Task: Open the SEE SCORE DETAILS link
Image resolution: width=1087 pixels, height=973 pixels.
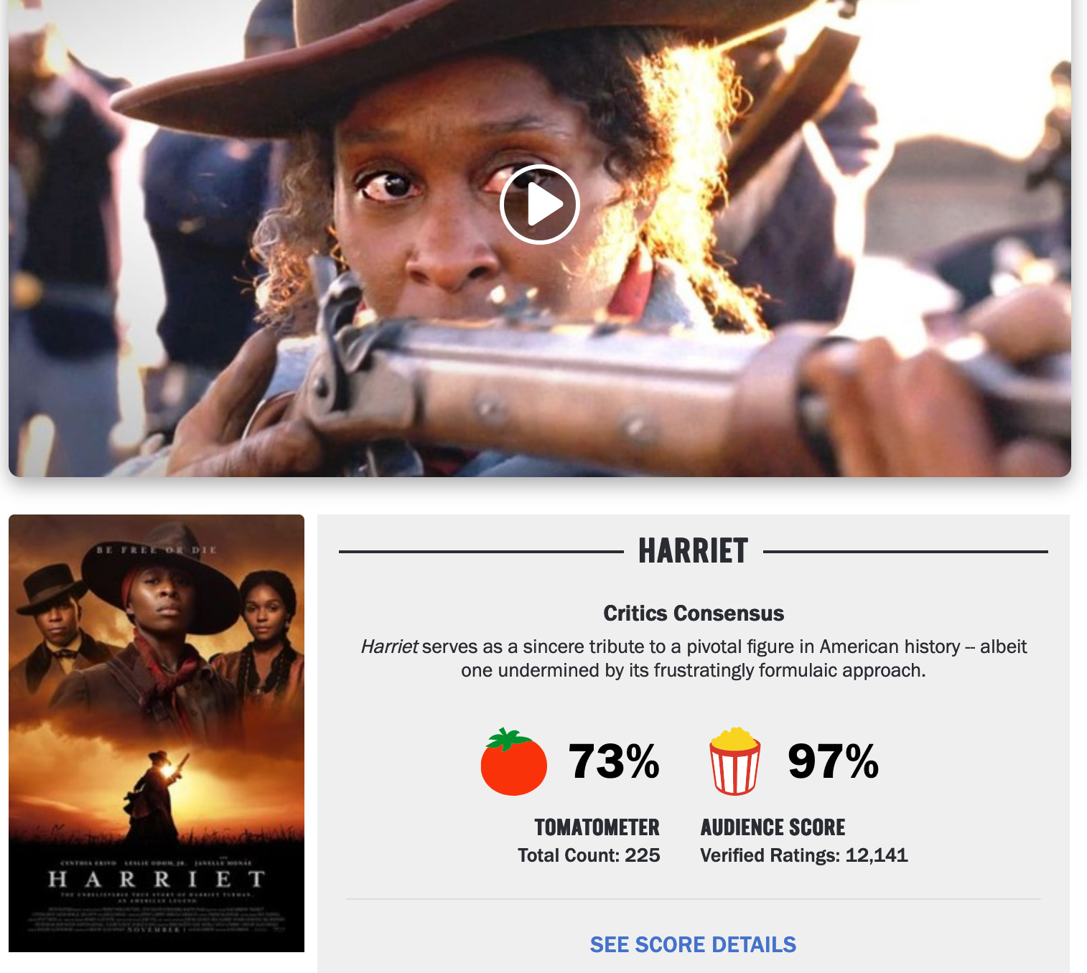Action: coord(693,944)
